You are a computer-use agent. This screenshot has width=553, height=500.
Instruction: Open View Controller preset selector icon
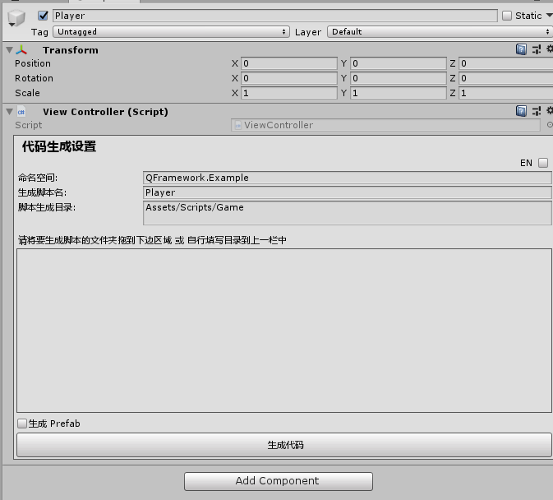[x=537, y=111]
